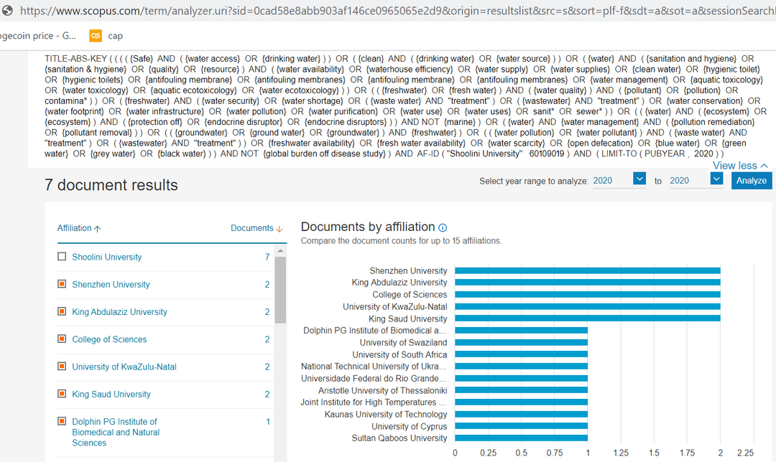Open the start year dropdown

click(x=639, y=179)
